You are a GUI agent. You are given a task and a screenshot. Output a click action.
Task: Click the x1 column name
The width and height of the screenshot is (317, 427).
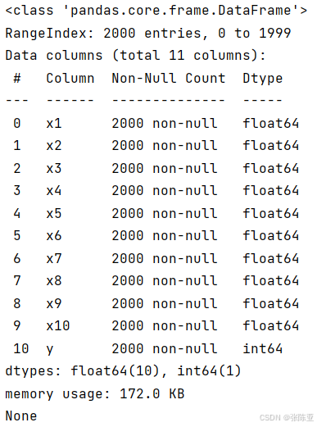[54, 123]
